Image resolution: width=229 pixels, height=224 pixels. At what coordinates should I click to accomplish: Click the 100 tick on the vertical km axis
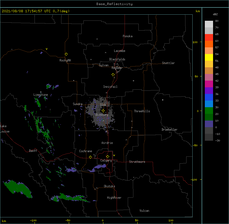click(195, 42)
